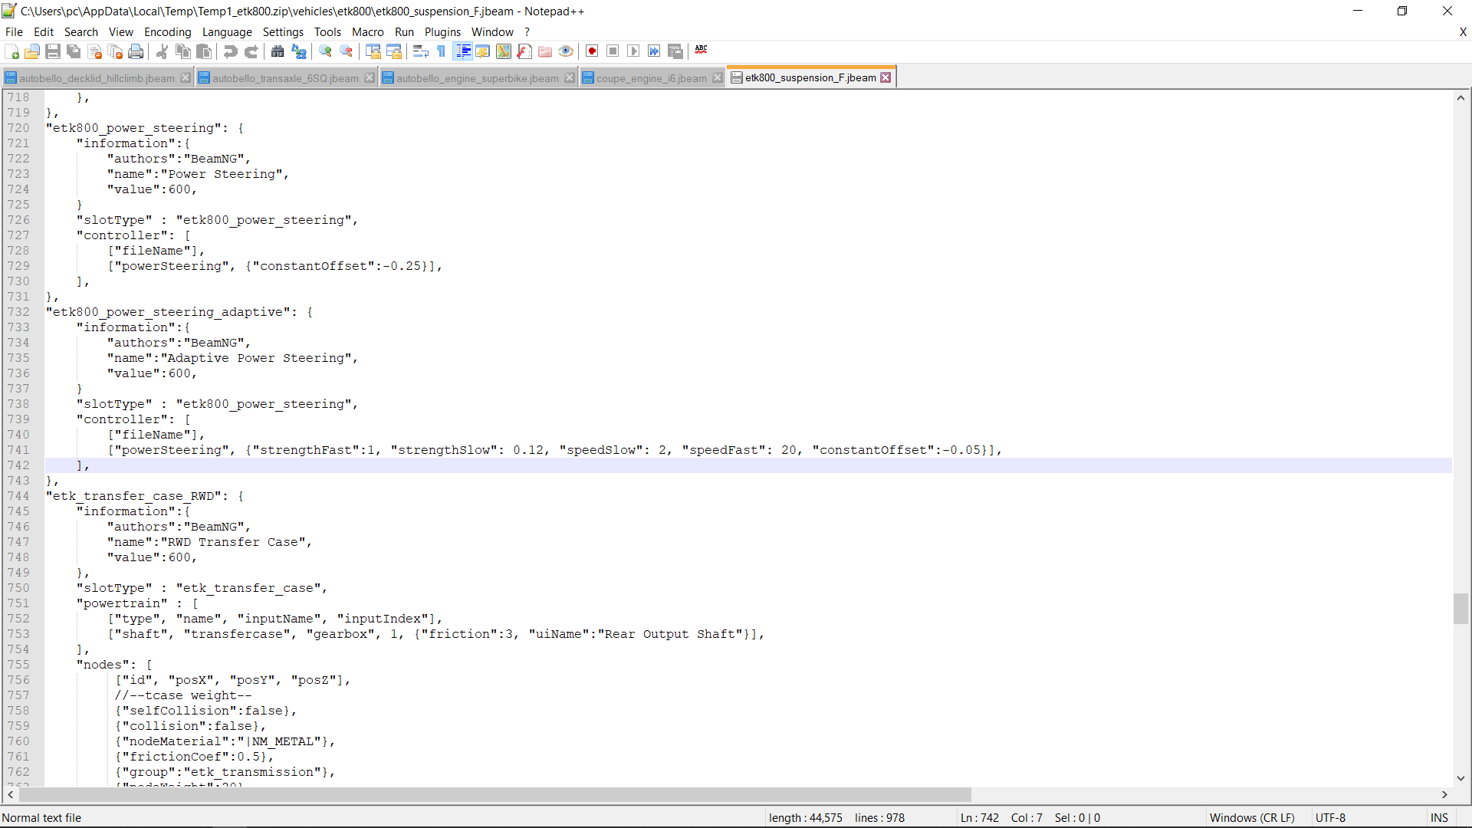1472x828 pixels.
Task: Zoom in using the magnifier plus icon
Action: click(x=326, y=51)
